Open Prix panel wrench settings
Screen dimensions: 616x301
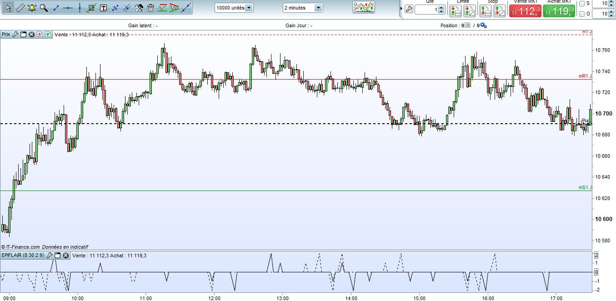pos(15,34)
